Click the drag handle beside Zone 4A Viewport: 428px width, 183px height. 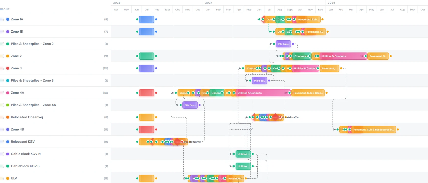point(4,93)
